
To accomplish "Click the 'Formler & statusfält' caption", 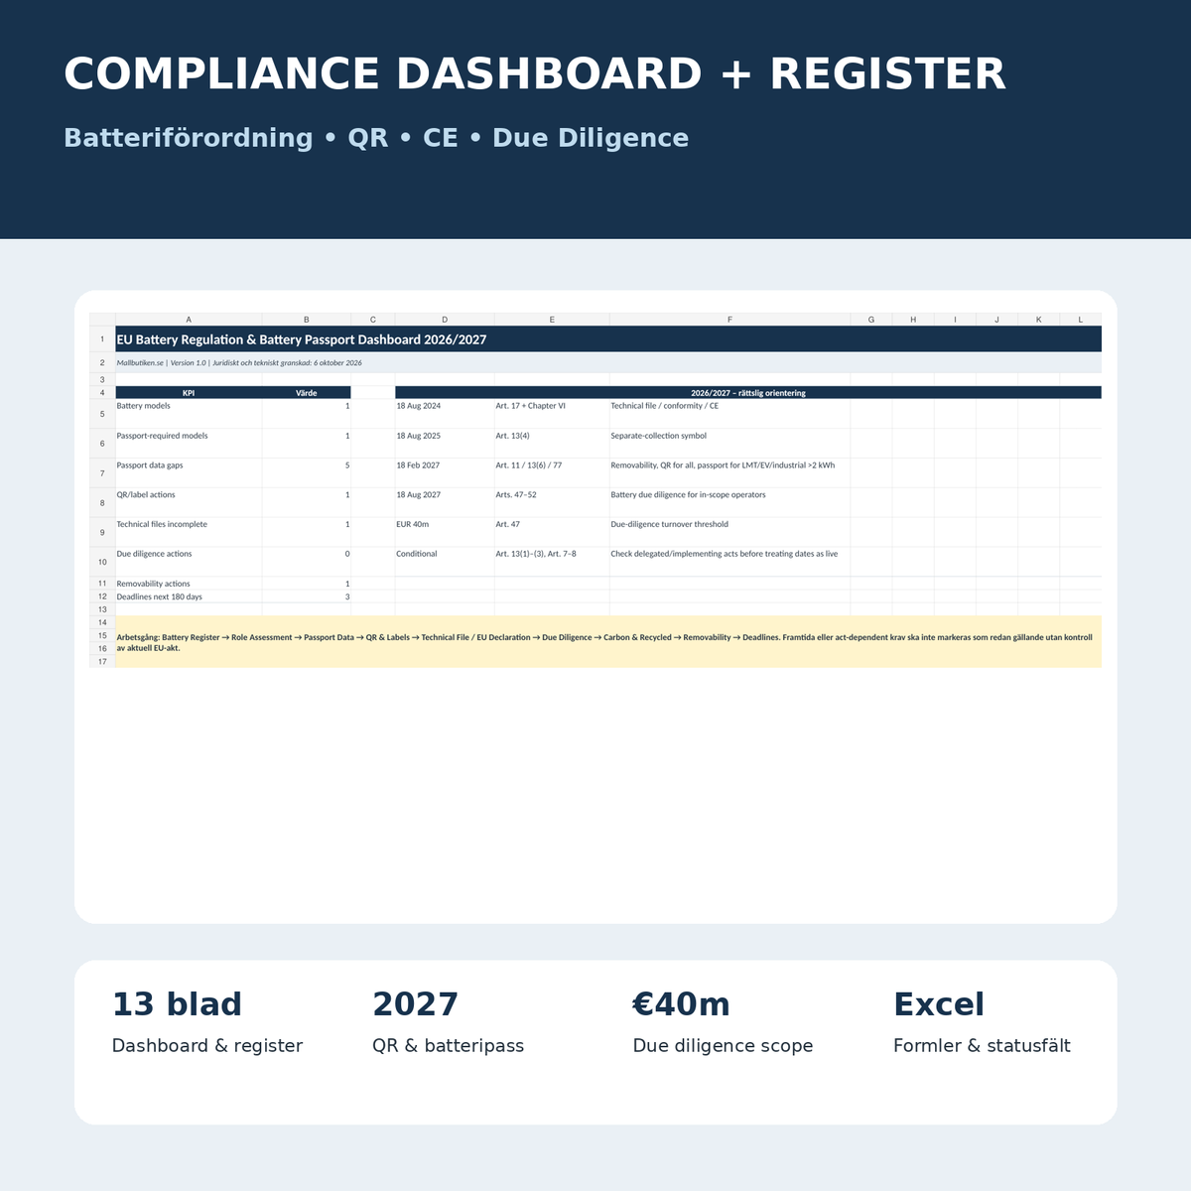I will 982,1046.
